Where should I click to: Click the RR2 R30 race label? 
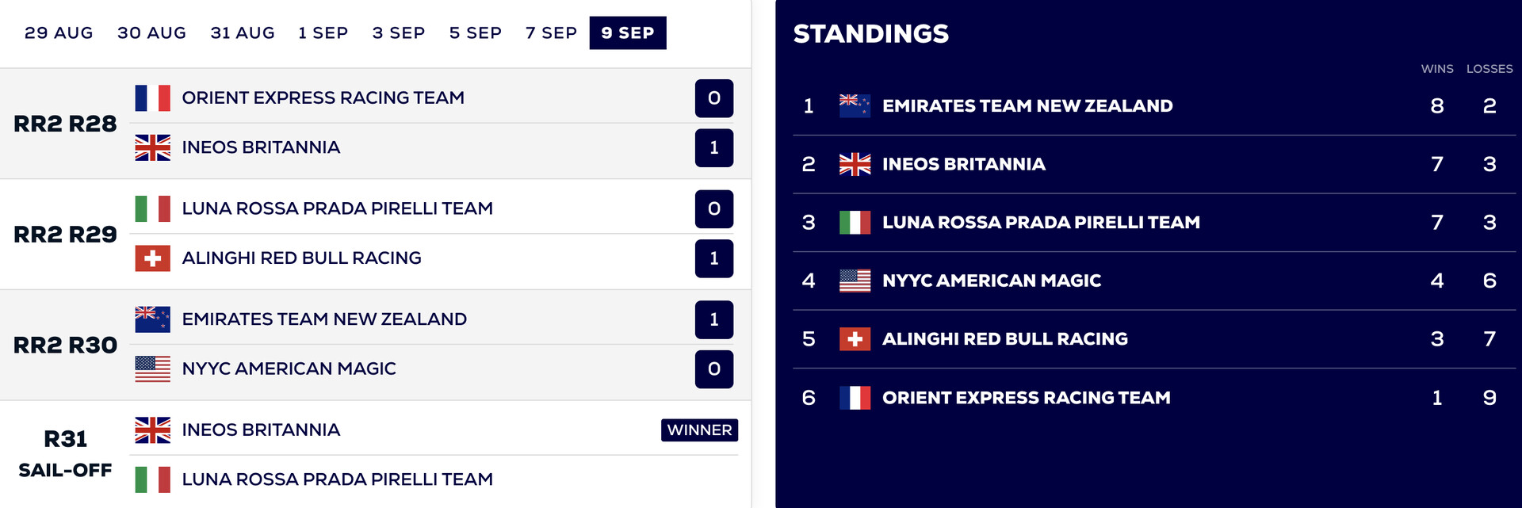[x=65, y=346]
